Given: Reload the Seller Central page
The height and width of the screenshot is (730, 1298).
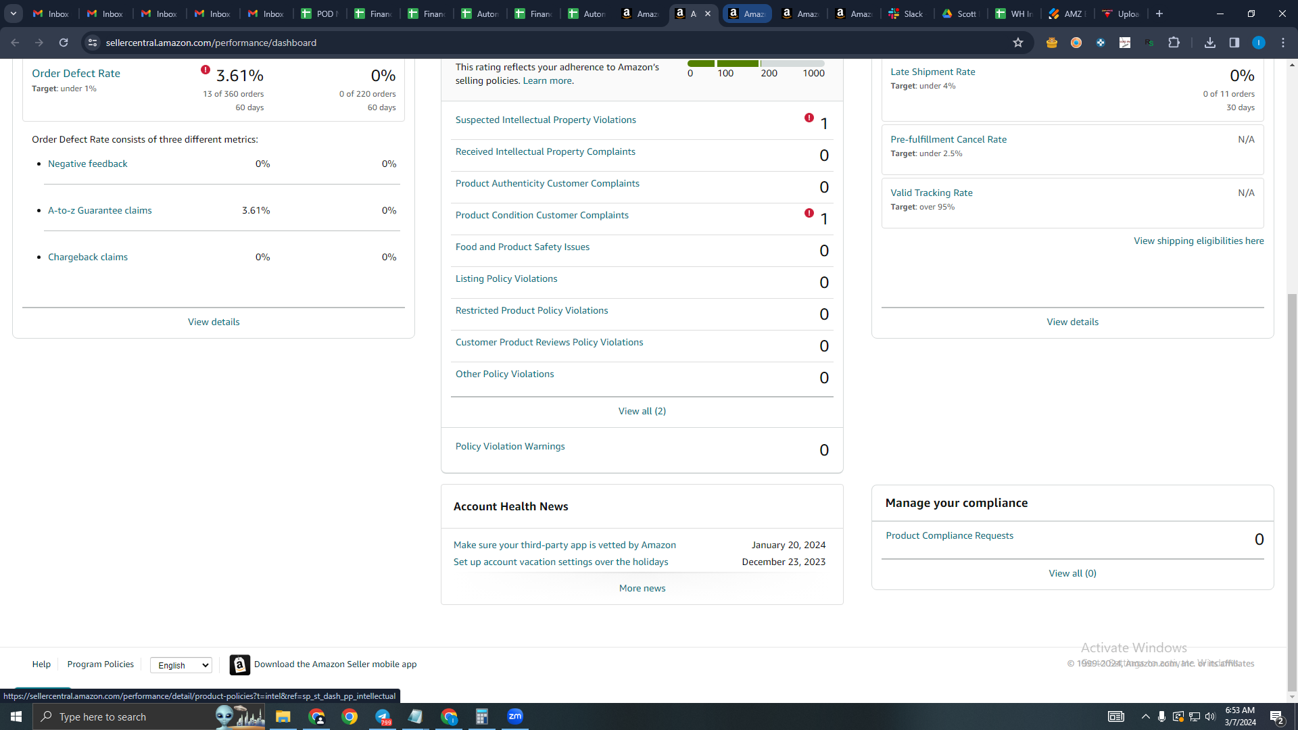Looking at the screenshot, I should [64, 43].
